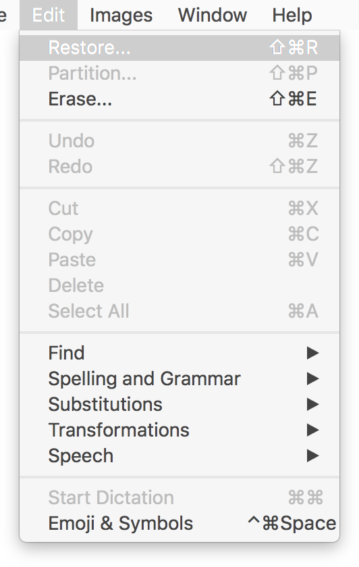Expand the Find submenu

[x=179, y=353]
